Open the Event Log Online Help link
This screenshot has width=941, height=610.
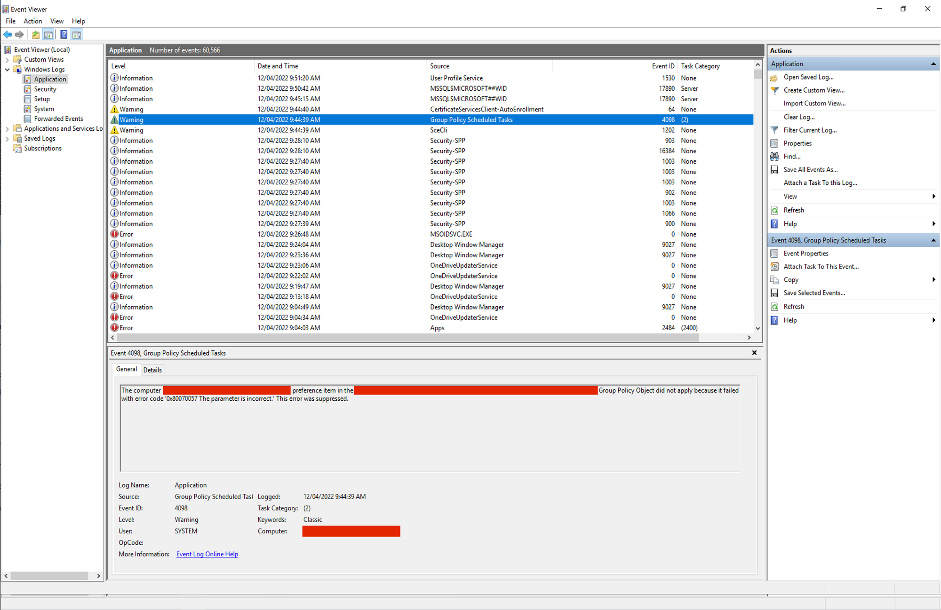(207, 555)
